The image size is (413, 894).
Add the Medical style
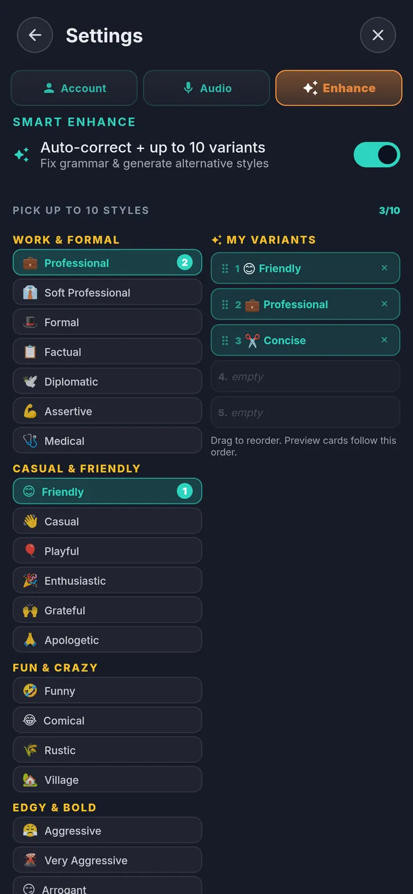pyautogui.click(x=108, y=441)
